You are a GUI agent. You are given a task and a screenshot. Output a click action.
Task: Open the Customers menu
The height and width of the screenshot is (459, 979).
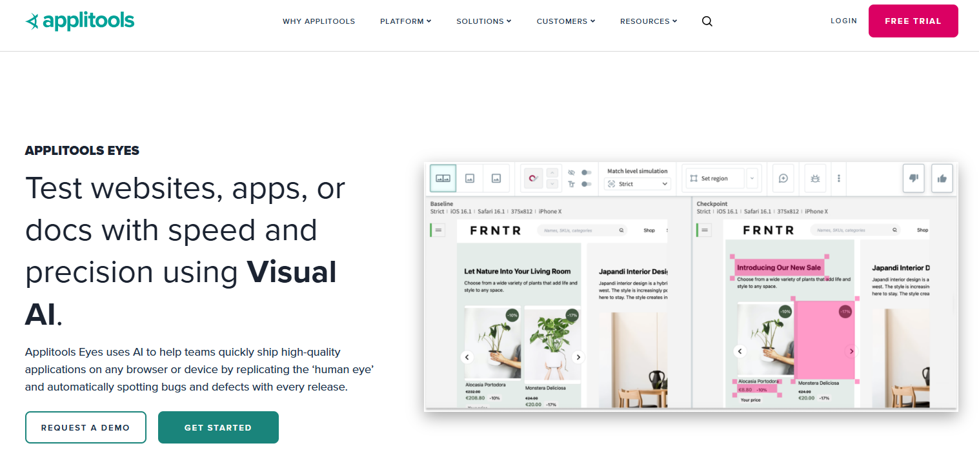click(x=565, y=21)
